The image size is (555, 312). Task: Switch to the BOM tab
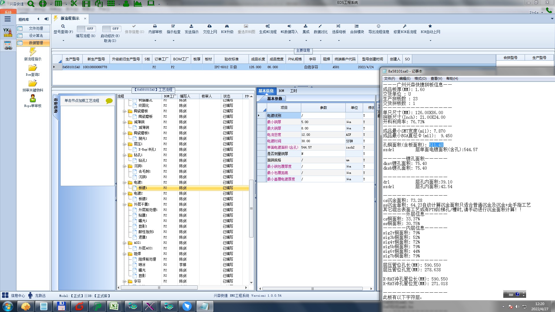pyautogui.click(x=281, y=91)
